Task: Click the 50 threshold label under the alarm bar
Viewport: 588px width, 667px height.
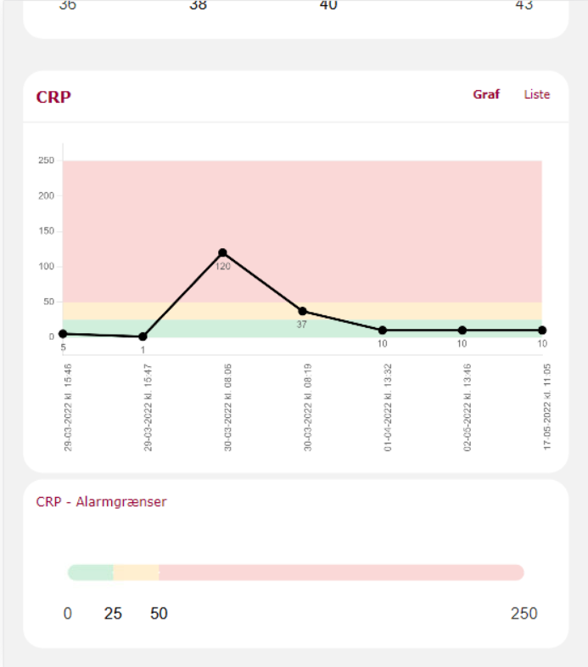Action: pos(159,613)
